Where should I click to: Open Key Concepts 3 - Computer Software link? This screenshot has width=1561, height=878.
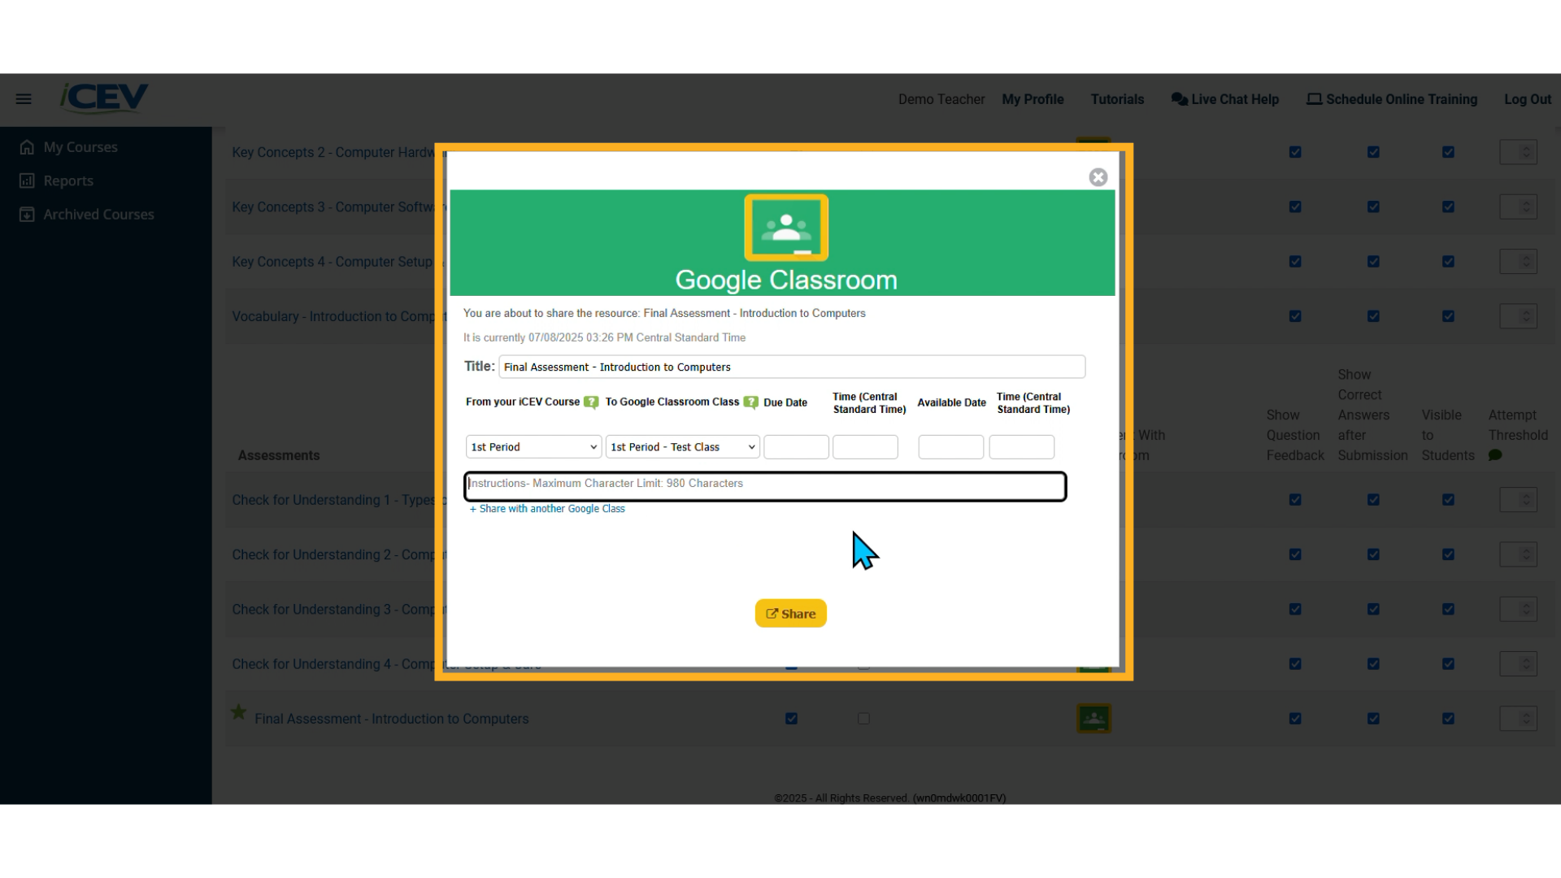click(333, 207)
